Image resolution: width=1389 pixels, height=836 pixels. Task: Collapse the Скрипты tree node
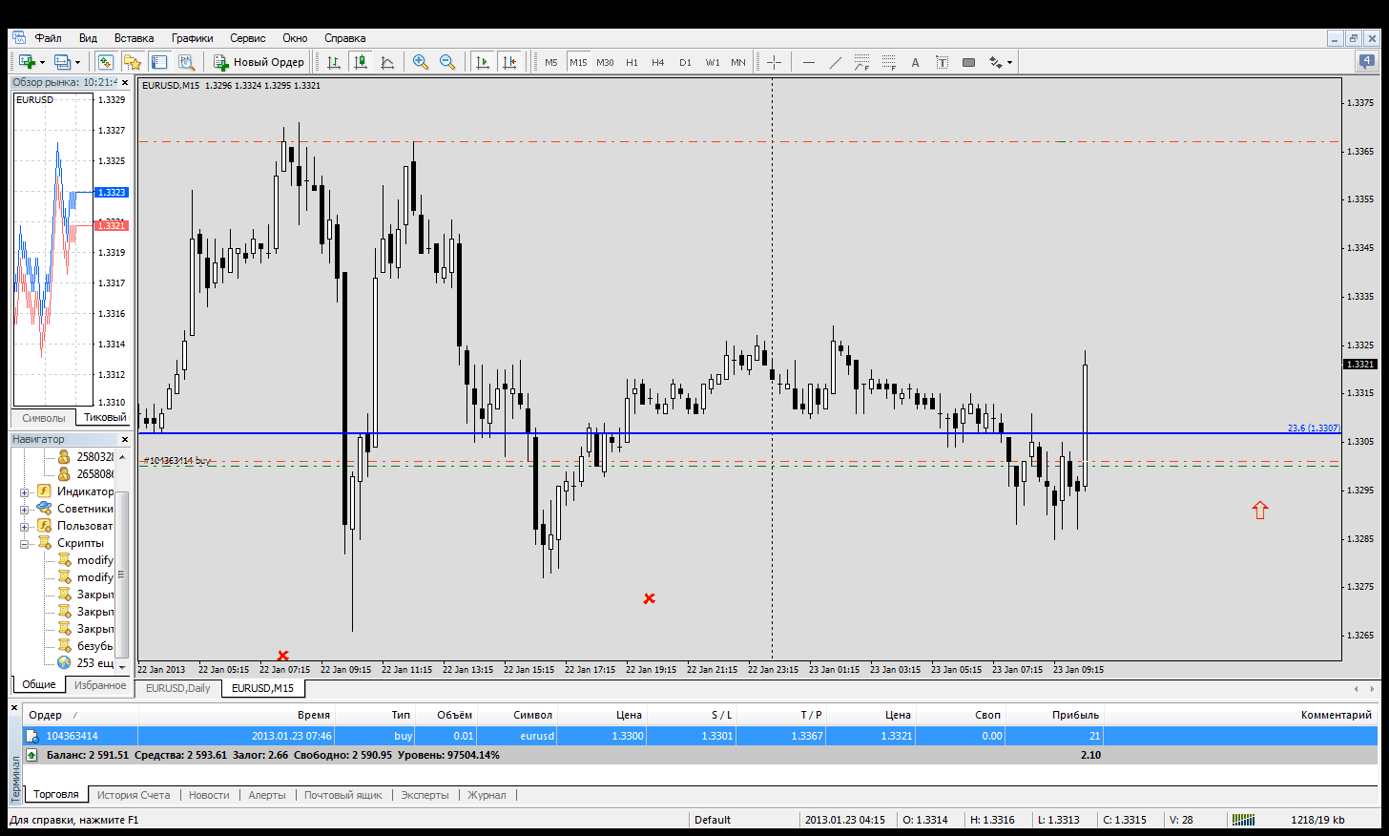(24, 544)
